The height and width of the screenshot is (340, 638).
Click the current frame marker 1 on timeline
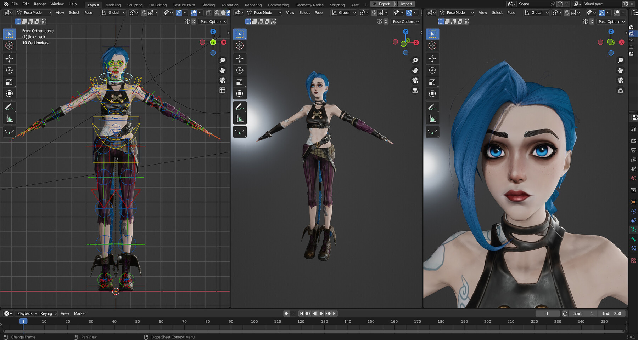coord(23,321)
